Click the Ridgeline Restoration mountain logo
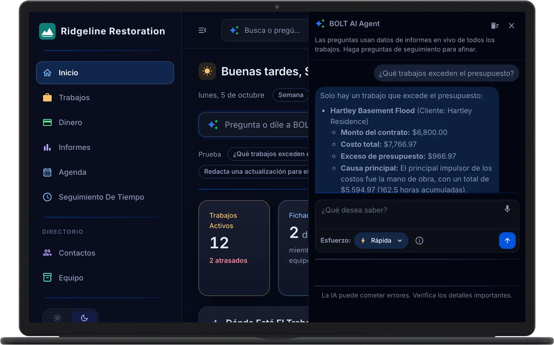Viewport: 554px width, 345px height. [47, 31]
